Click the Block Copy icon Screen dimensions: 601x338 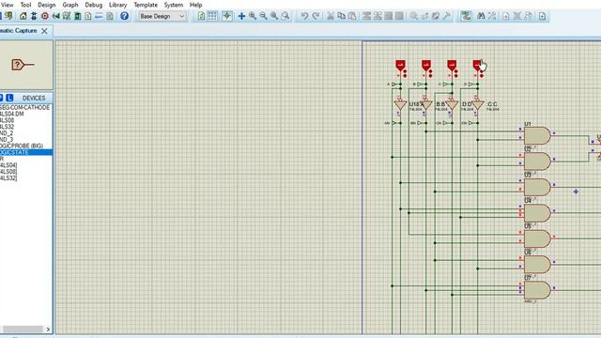click(367, 16)
